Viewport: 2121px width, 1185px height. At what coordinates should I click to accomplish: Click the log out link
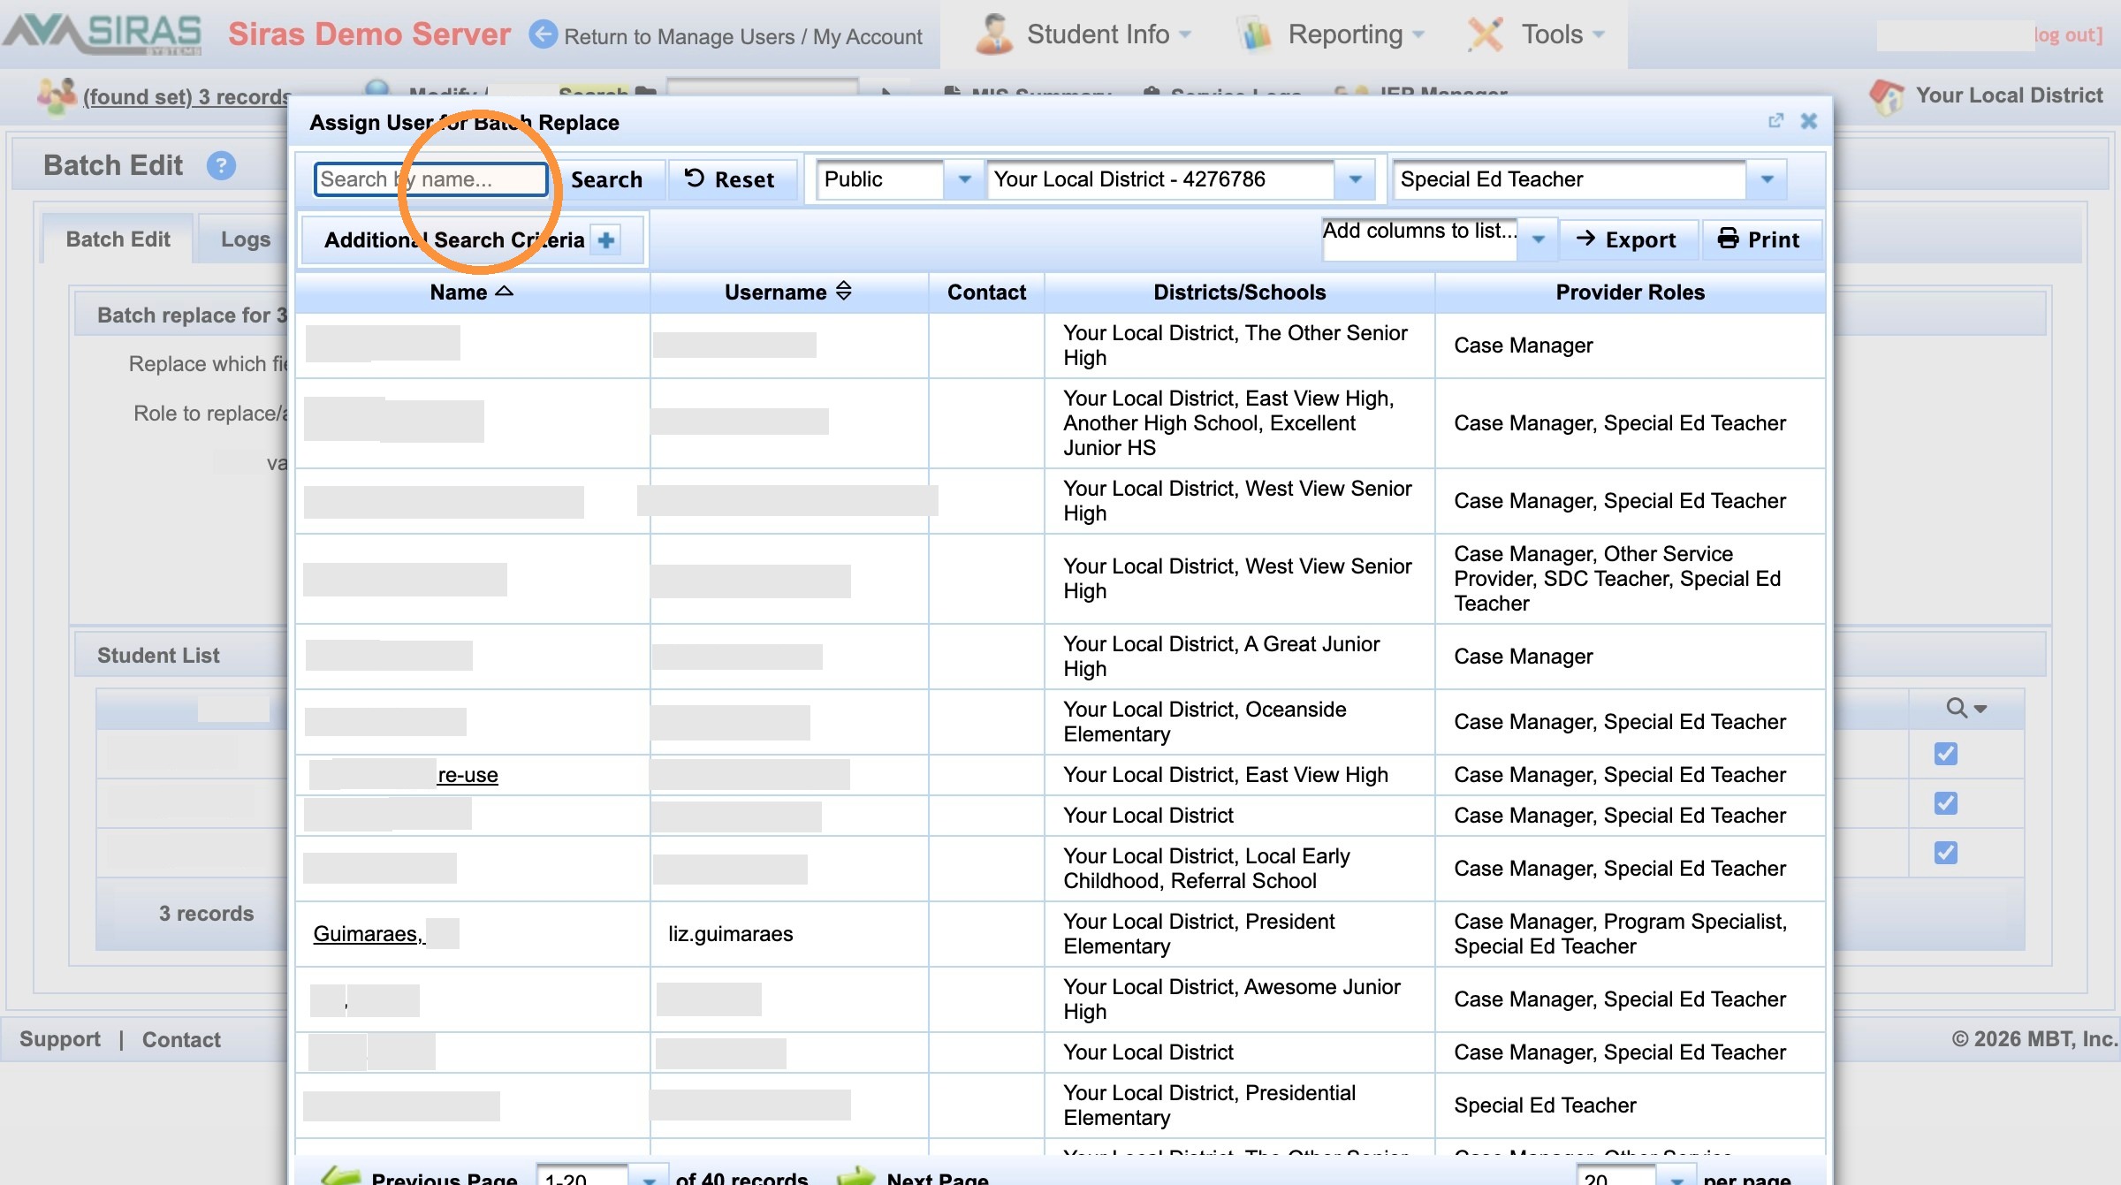2068,34
